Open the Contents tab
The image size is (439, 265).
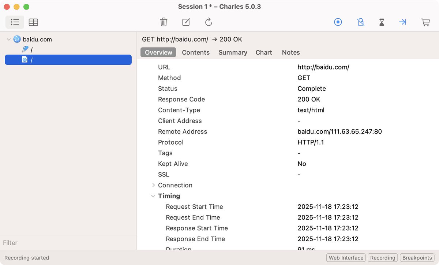pos(196,52)
